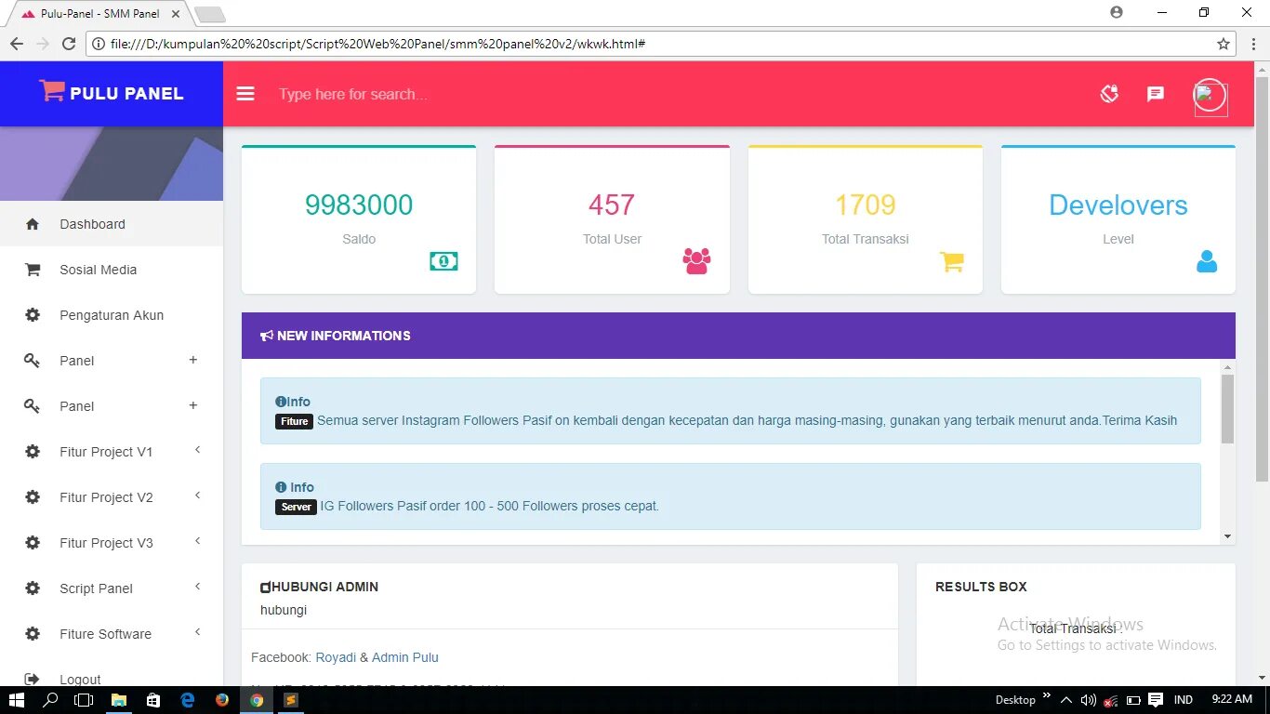This screenshot has height=714, width=1270.
Task: Expand the Desktop toolbar chevron in the taskbar
Action: point(1047,695)
